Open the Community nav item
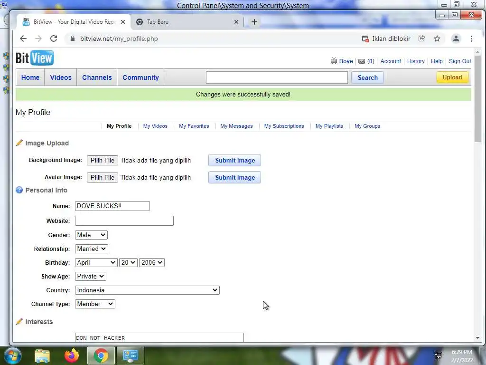 point(140,77)
